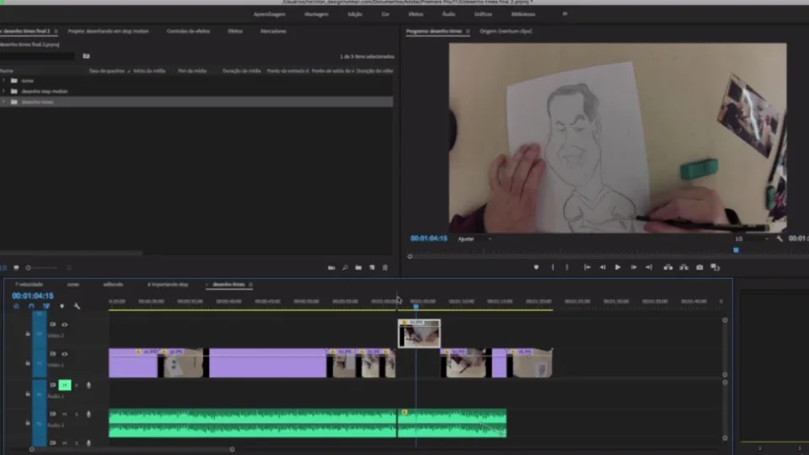Click the Mark Out bracket button

[x=567, y=267]
